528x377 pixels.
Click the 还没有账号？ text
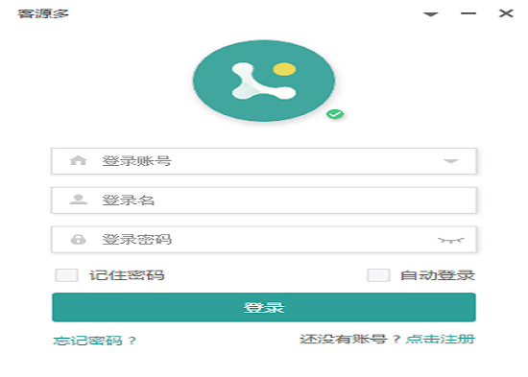coord(350,339)
